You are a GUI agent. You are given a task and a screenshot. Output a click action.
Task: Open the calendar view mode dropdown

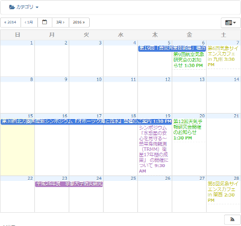click(231, 23)
